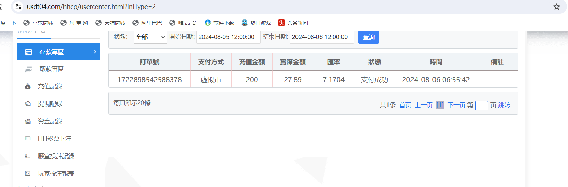
Task: Click the 取款專區 icon in sidebar
Action: pyautogui.click(x=28, y=69)
